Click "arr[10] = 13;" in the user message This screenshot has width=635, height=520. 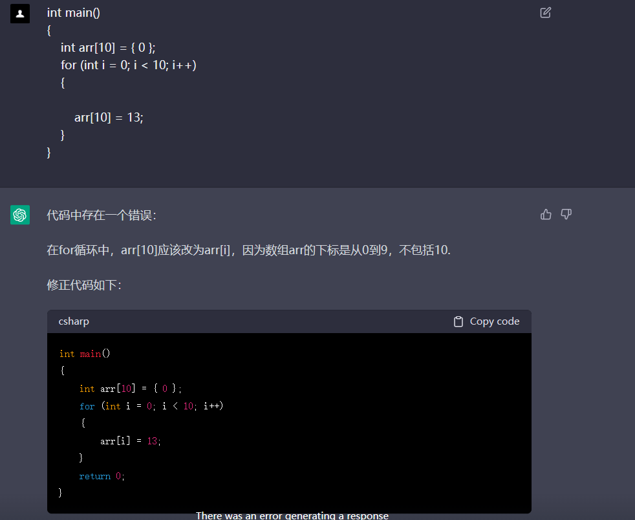pyautogui.click(x=109, y=117)
